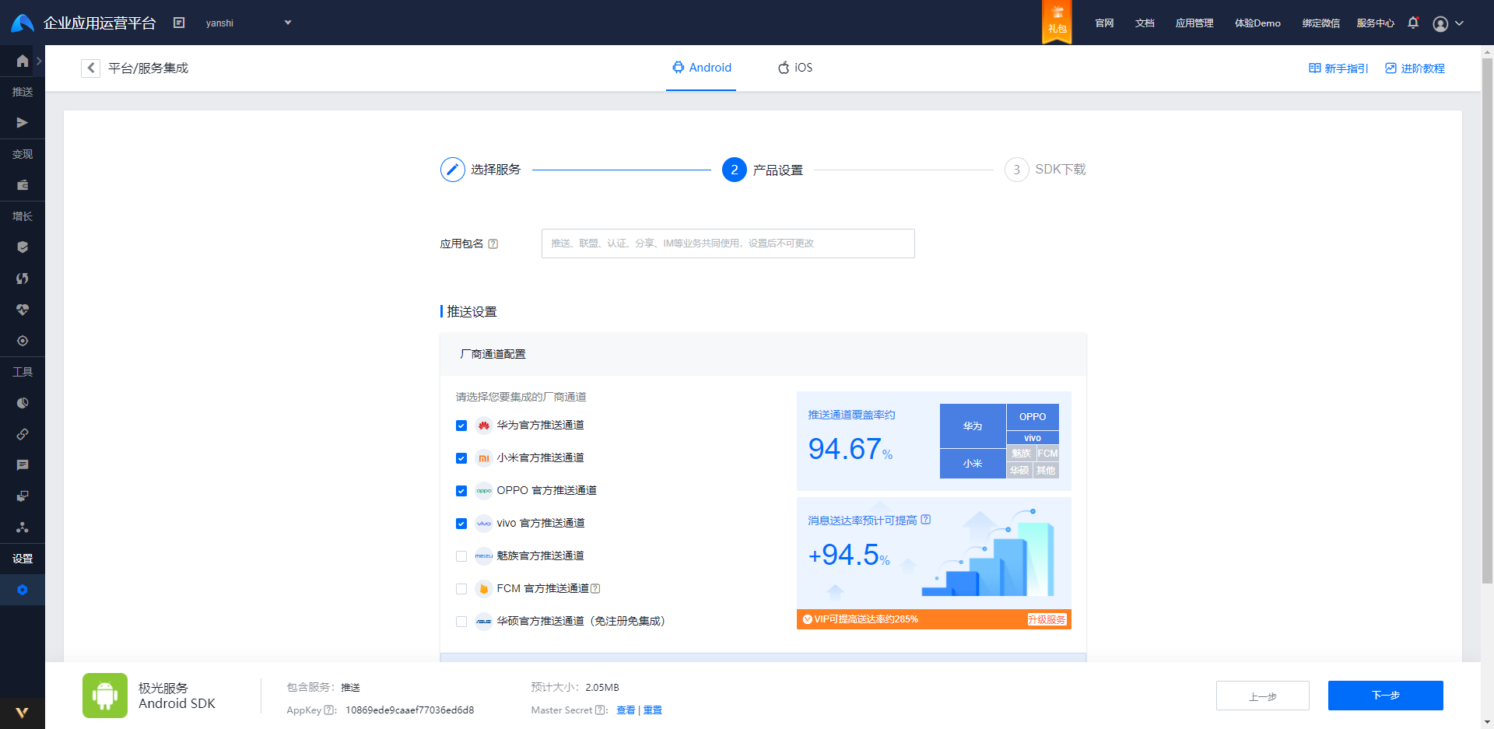Open the yanshi application dropdown
The image size is (1494, 729).
(x=249, y=23)
